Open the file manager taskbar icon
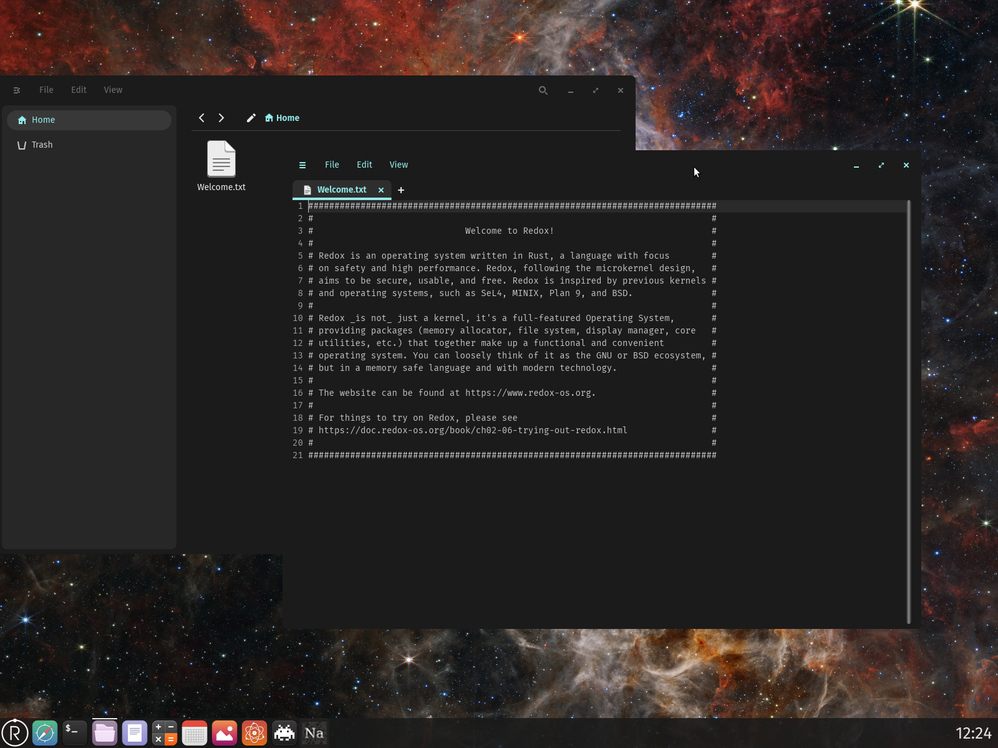The image size is (998, 748). click(x=105, y=733)
